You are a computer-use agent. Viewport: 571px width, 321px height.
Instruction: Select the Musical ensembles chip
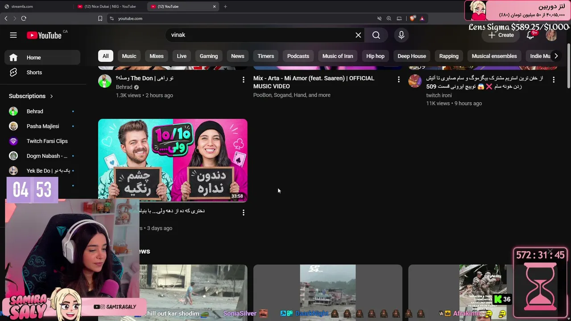point(494,56)
